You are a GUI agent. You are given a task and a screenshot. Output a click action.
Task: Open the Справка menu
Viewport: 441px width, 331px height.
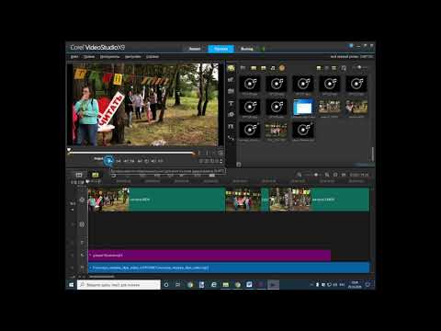coord(153,57)
